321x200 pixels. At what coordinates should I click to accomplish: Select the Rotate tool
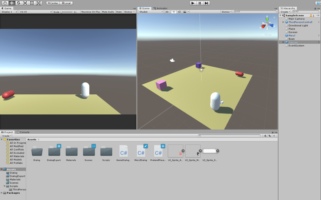pos(19,3)
